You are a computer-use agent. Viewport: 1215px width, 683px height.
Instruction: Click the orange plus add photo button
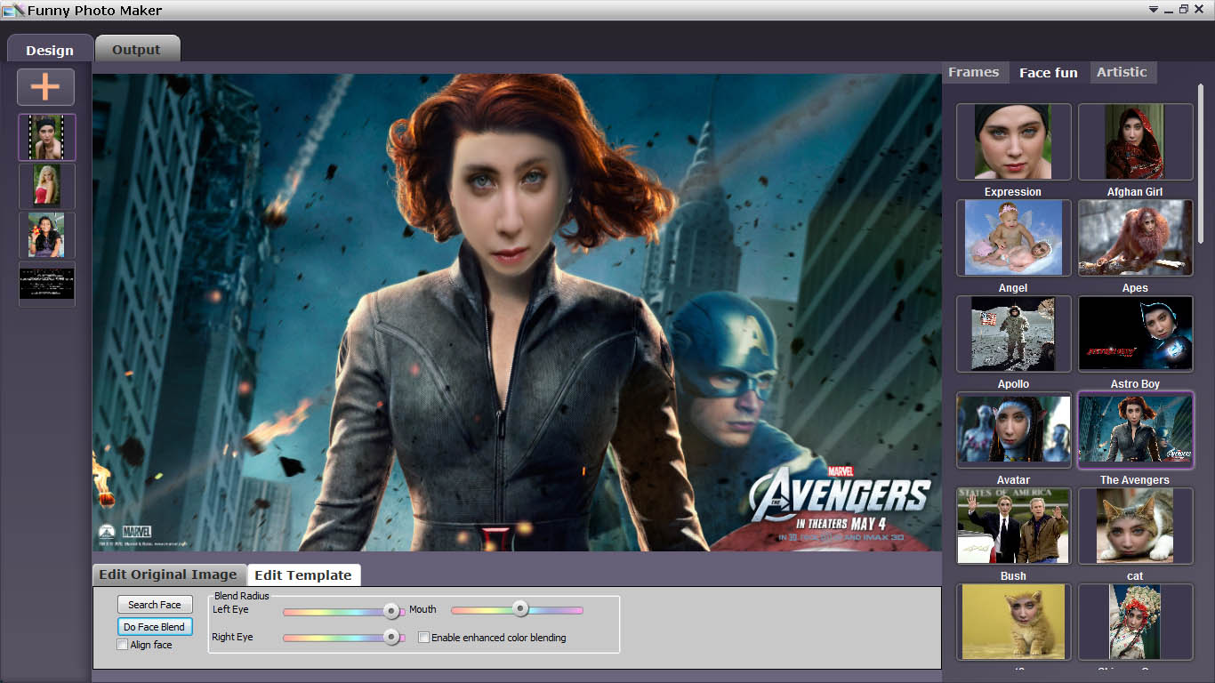45,87
